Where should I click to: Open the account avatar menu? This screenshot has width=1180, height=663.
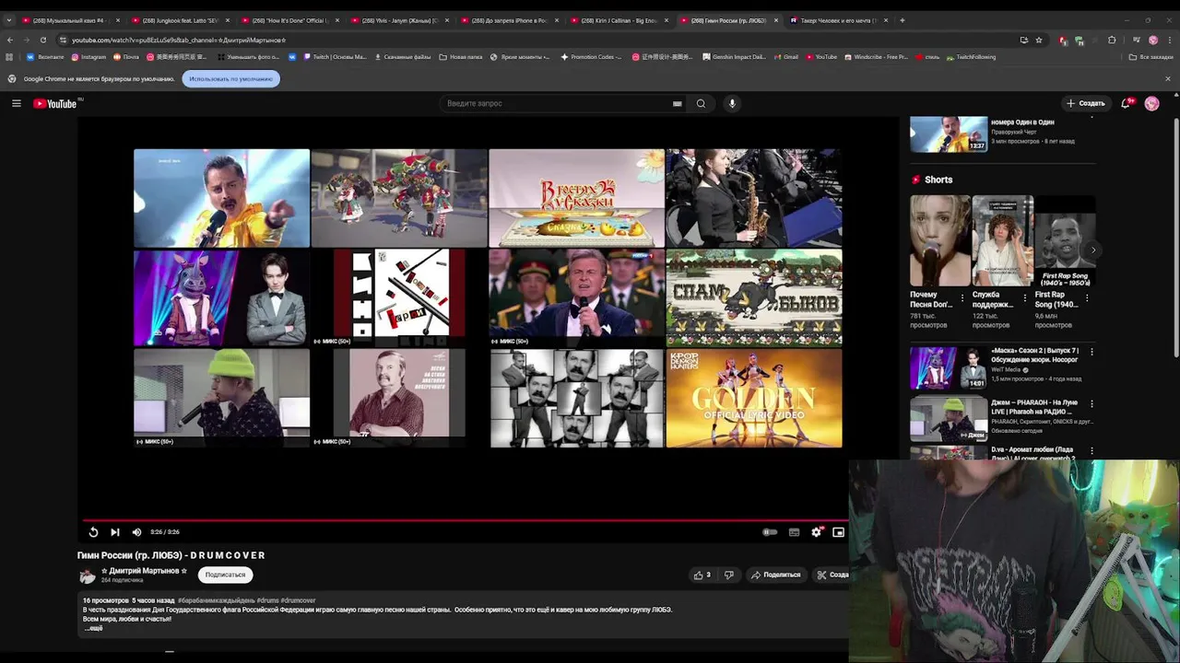pos(1151,103)
